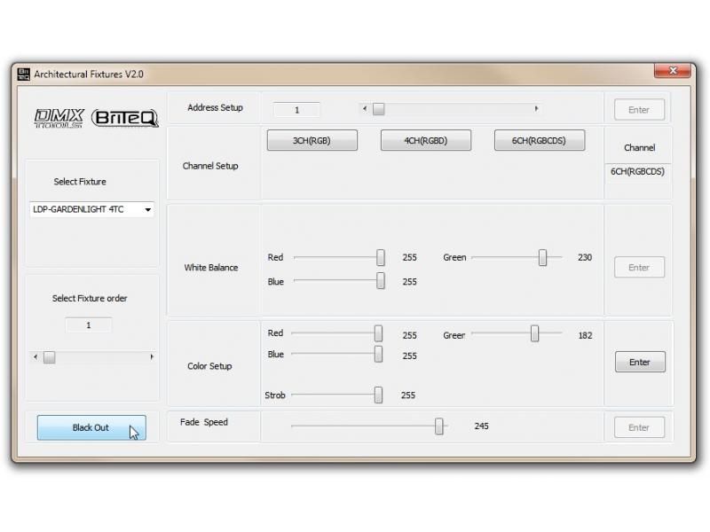Click the Architectural Fixtures V2.0 title text
This screenshot has height=532, width=710.
[x=89, y=74]
